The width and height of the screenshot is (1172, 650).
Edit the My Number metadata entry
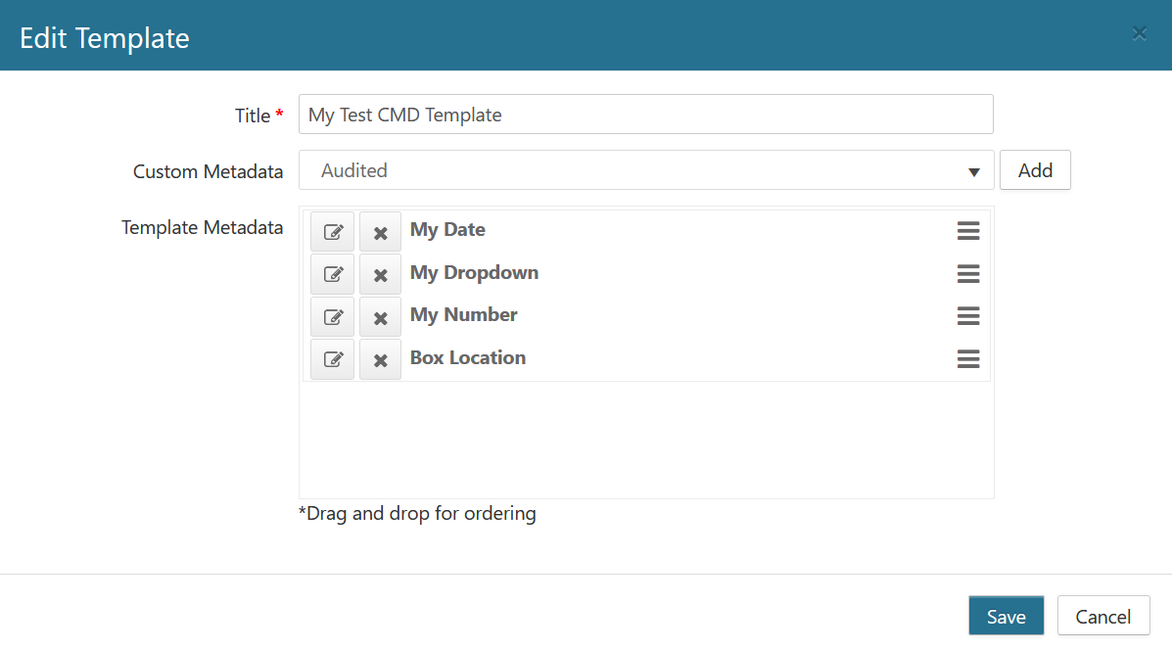[332, 317]
